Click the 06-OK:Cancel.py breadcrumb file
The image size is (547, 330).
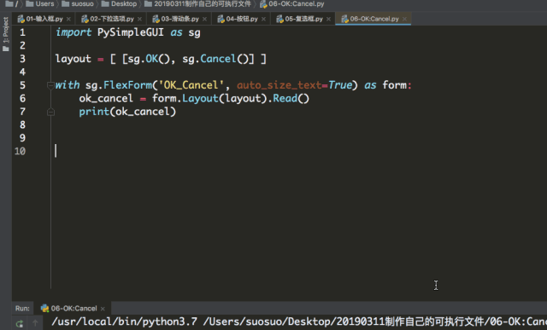click(x=292, y=3)
